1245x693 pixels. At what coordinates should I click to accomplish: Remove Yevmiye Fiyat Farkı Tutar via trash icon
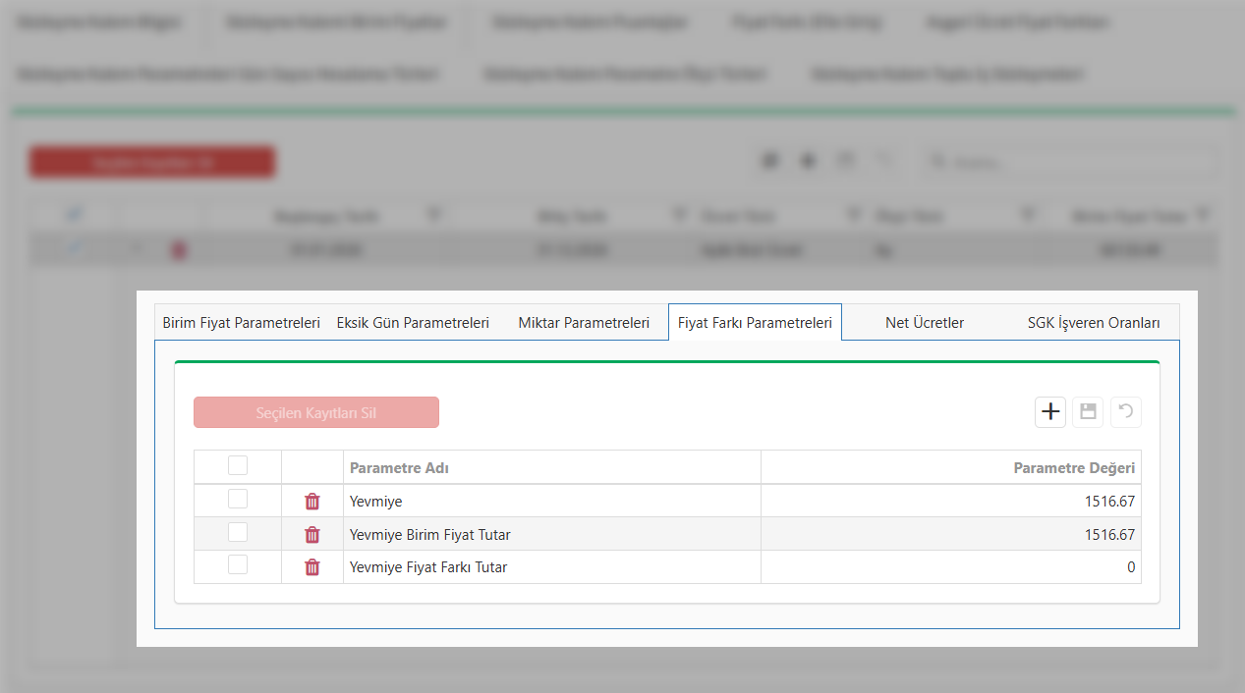tap(312, 567)
